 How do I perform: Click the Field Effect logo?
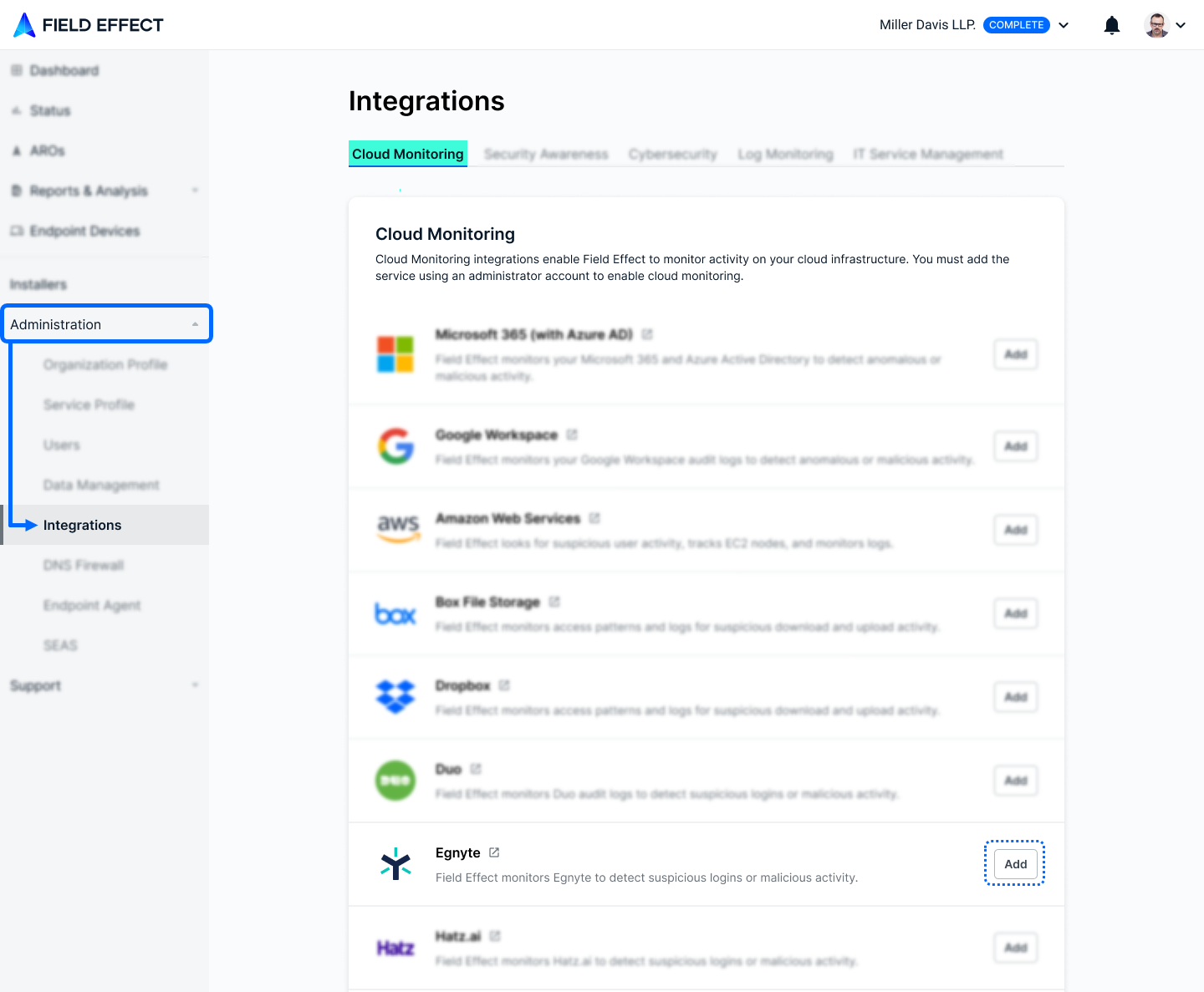89,25
